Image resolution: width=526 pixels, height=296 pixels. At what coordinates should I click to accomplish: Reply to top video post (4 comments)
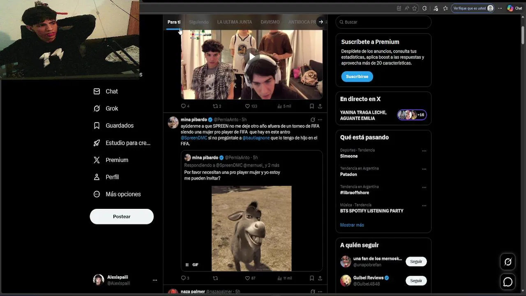pos(185,106)
